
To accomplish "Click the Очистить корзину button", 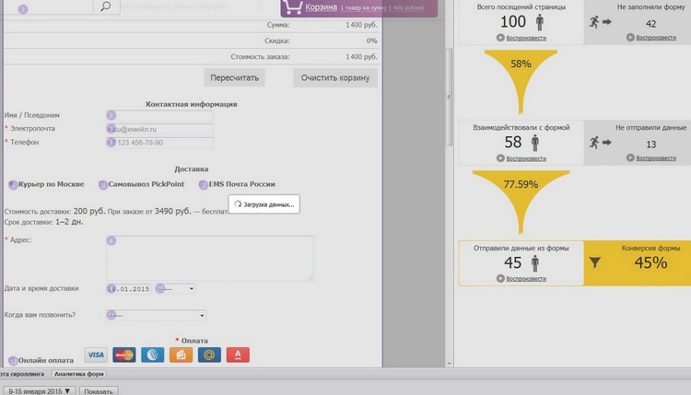I will tap(335, 77).
